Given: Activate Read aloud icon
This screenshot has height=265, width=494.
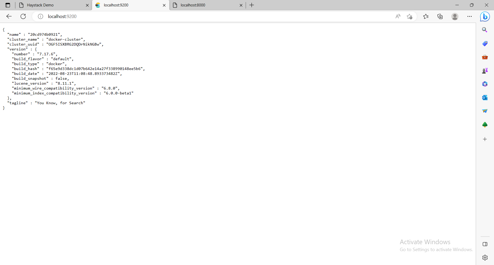Looking at the screenshot, I should (398, 16).
